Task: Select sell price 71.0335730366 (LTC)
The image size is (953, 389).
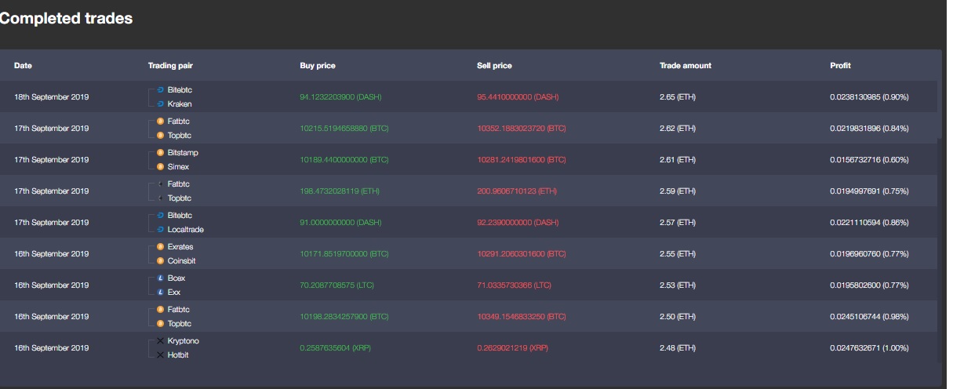Action: tap(516, 285)
